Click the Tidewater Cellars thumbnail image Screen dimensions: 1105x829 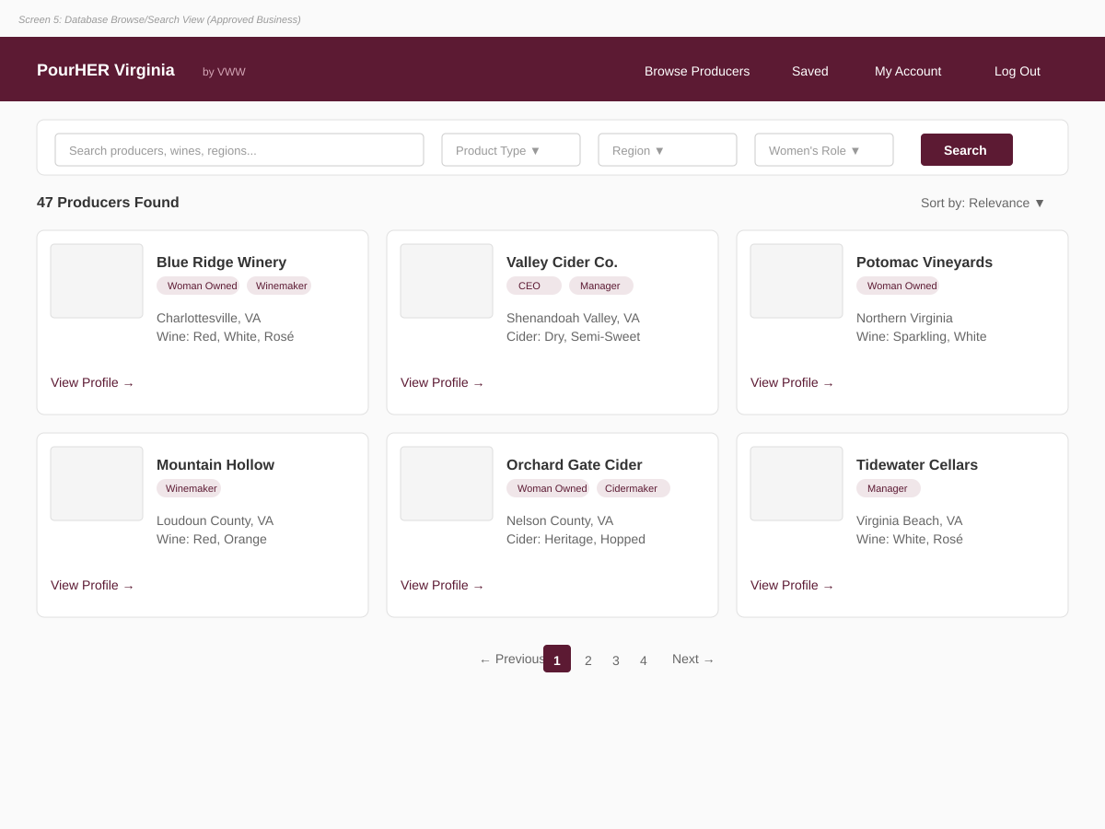click(x=797, y=484)
